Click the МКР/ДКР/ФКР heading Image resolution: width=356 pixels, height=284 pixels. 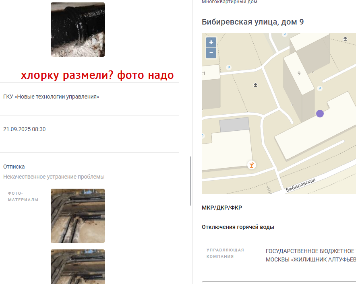[x=222, y=208]
